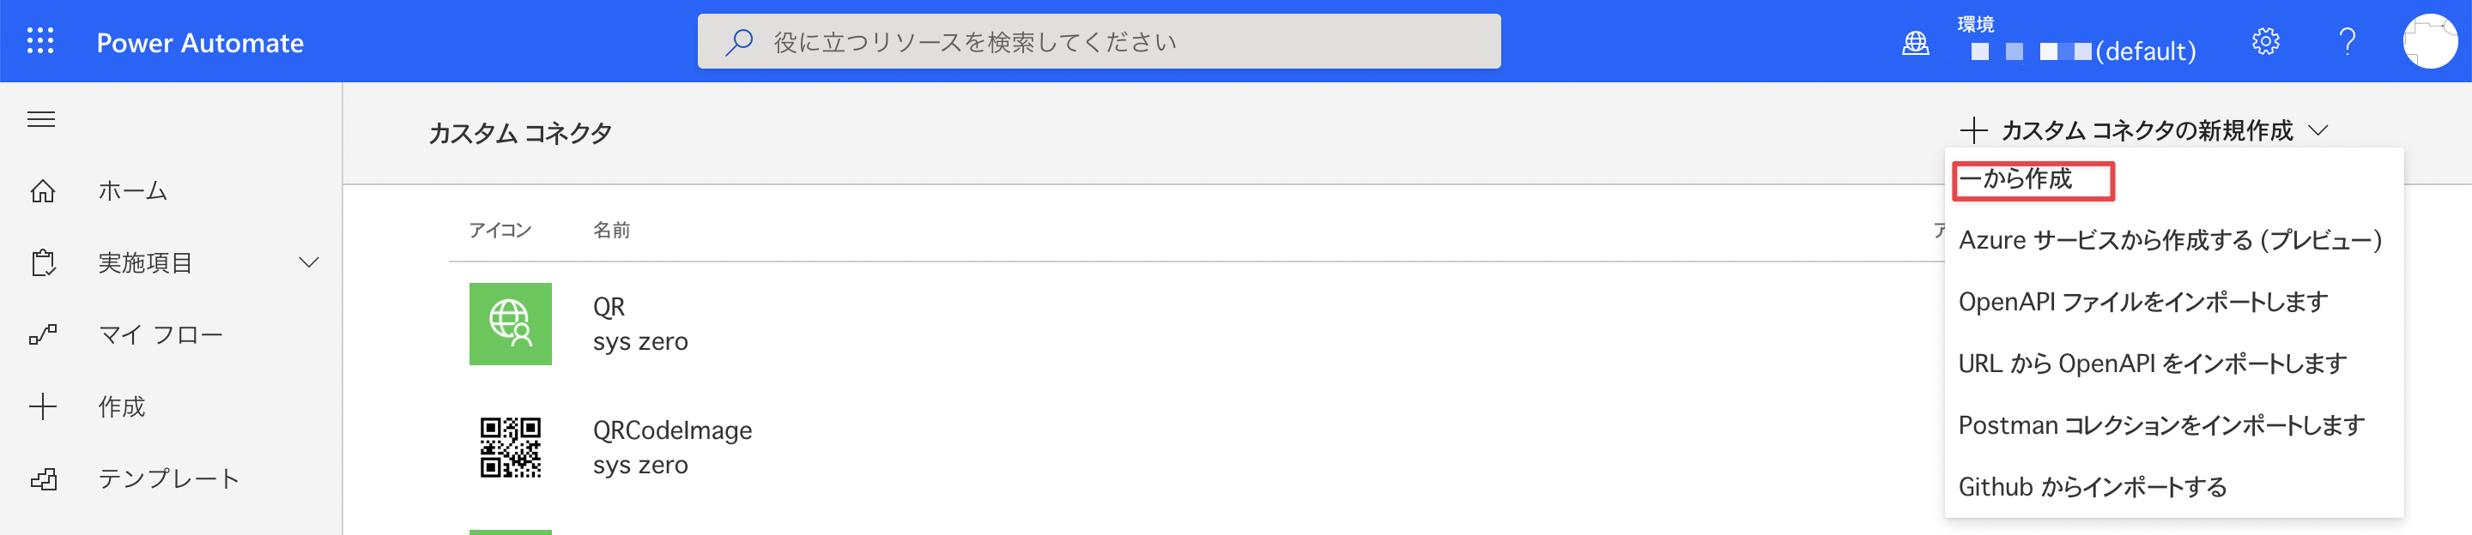2472x535 pixels.
Task: Open the user profile avatar
Action: tap(2429, 41)
